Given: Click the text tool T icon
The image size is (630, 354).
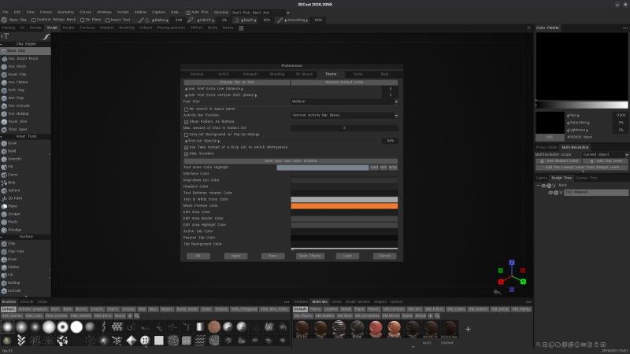Looking at the screenshot, I should (6, 36).
